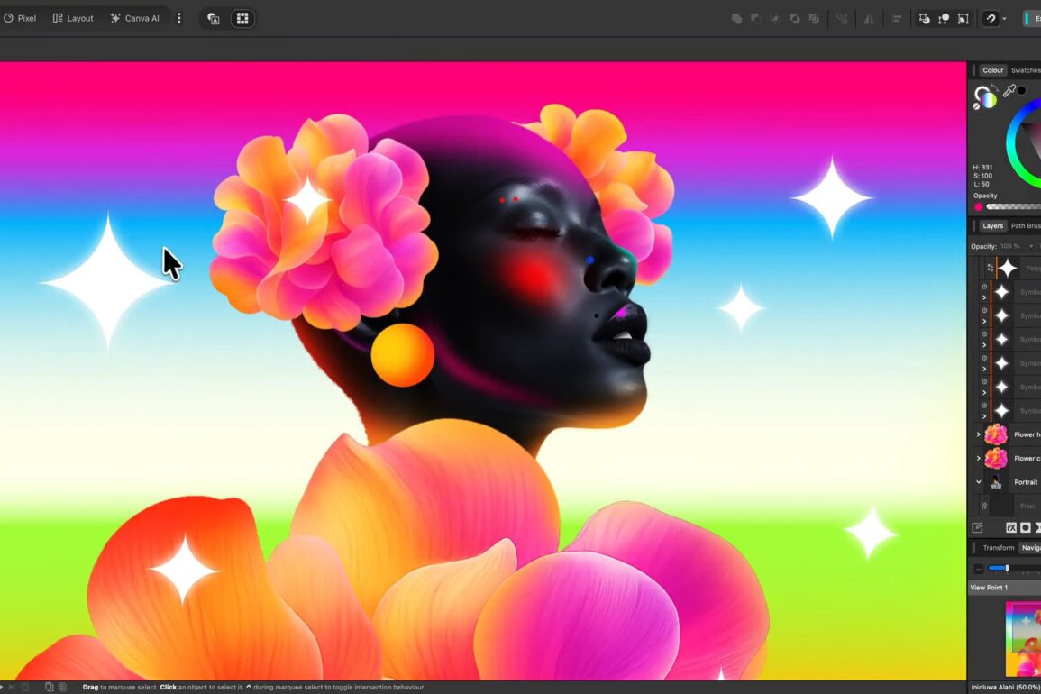The image size is (1041, 694).
Task: Collapse the Portrait layer group
Action: point(979,482)
